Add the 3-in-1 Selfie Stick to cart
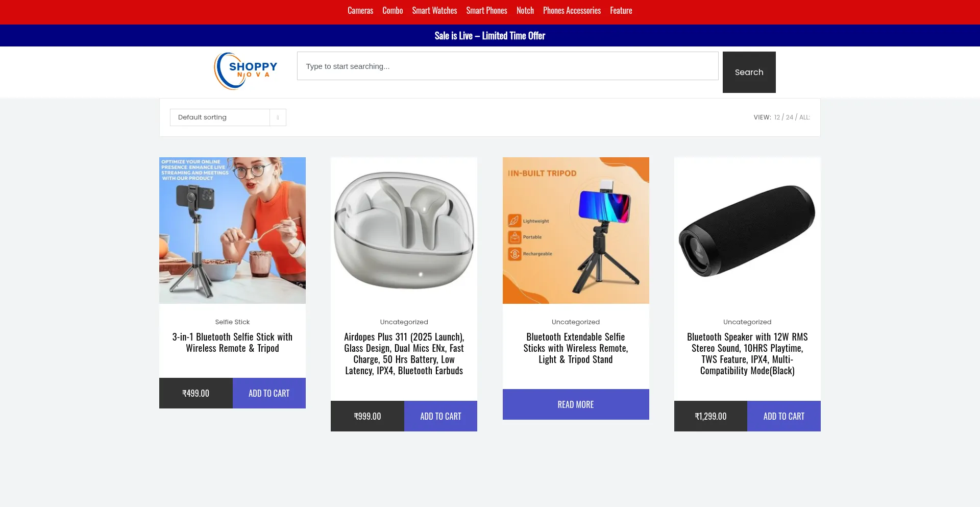 [x=269, y=393]
